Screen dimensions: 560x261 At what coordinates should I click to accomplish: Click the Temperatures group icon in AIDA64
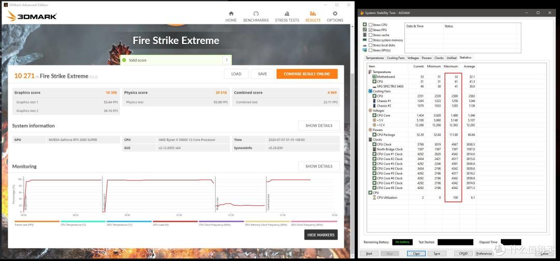click(x=370, y=72)
